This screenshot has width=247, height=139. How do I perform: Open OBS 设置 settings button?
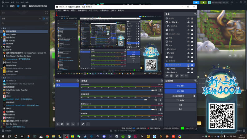point(180,105)
